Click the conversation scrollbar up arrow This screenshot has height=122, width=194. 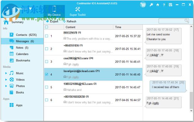click(x=191, y=26)
